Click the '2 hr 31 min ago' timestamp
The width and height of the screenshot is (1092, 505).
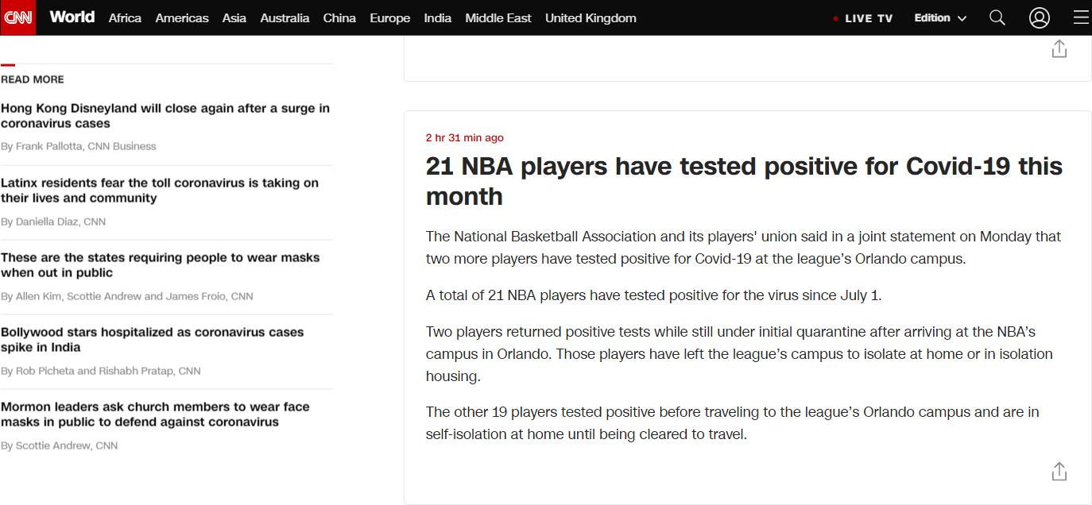coord(465,137)
